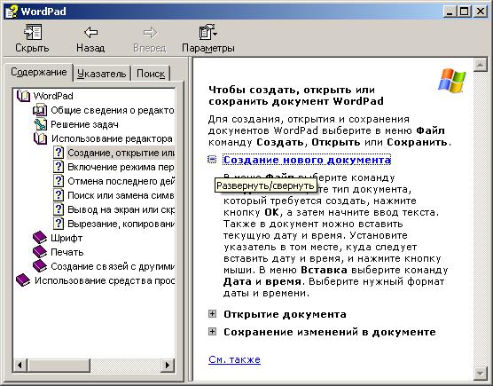Click the Использование редактора open book icon
The height and width of the screenshot is (386, 493).
40,138
